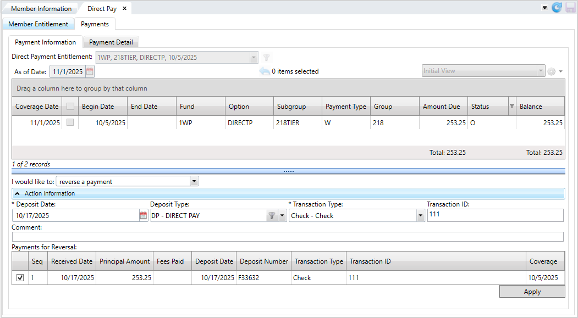Click the refresh icon in top-right corner

557,8
